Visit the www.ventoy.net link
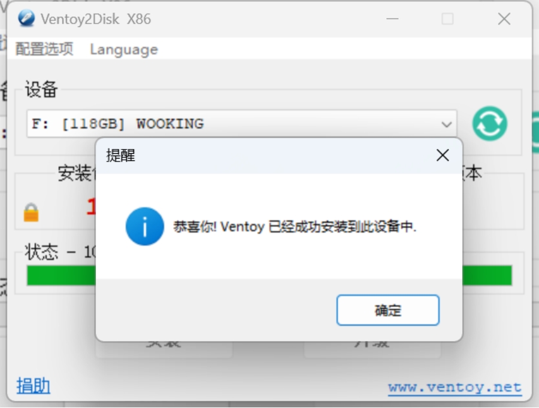Image resolution: width=539 pixels, height=408 pixels. tap(455, 388)
